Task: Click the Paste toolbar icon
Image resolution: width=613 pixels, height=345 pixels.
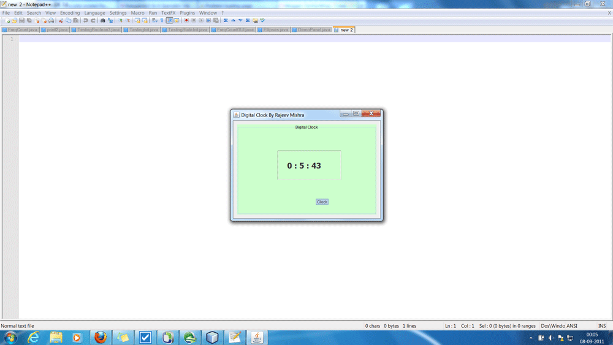Action: coord(75,20)
